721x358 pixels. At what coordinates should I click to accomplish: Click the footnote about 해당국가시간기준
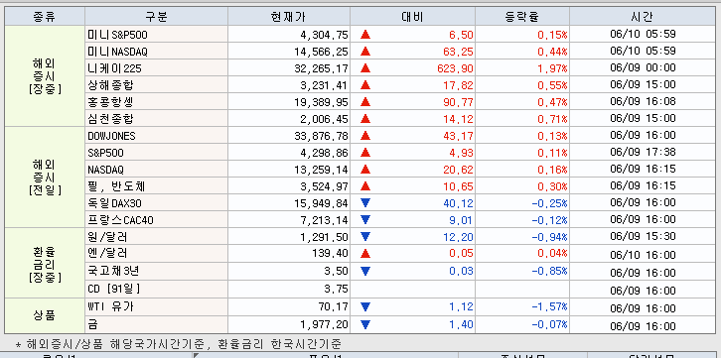[x=179, y=343]
